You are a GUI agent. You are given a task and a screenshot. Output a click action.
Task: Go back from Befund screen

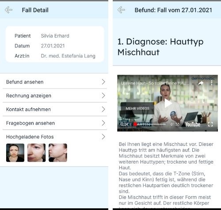pos(122,10)
